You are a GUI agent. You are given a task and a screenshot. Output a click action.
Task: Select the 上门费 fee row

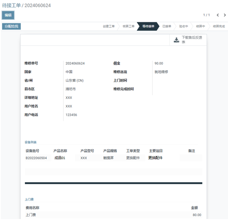(x=30, y=215)
